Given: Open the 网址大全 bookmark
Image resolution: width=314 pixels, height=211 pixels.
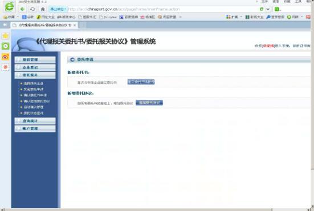Looking at the screenshot, I should click(46, 17).
